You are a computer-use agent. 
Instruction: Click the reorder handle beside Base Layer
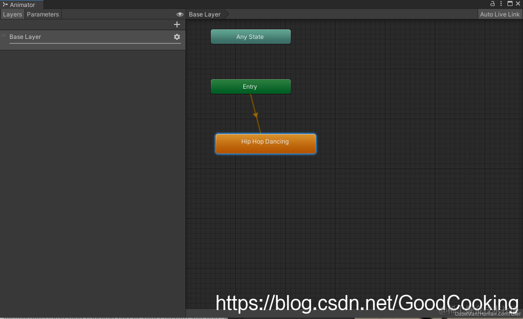pyautogui.click(x=3, y=36)
